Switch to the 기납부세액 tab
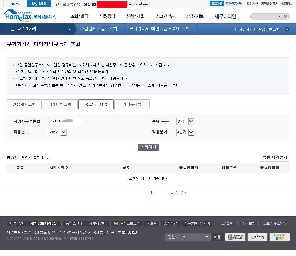This screenshot has height=256, width=296. tap(132, 104)
